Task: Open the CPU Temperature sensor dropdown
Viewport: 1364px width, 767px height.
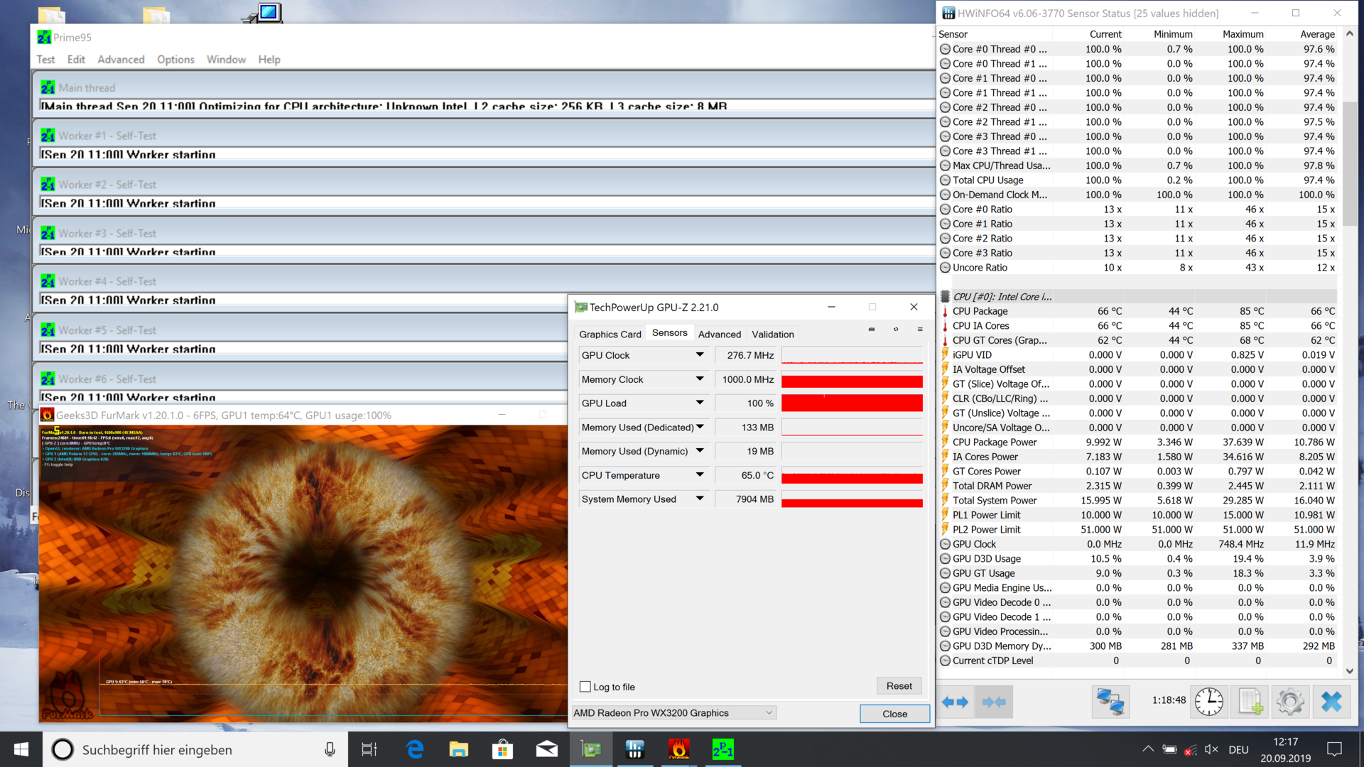Action: (x=700, y=475)
